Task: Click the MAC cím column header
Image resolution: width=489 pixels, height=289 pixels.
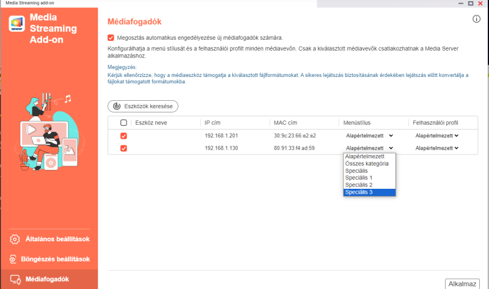Action: point(285,123)
